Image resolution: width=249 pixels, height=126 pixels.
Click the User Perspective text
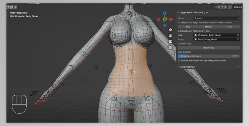(x=19, y=13)
